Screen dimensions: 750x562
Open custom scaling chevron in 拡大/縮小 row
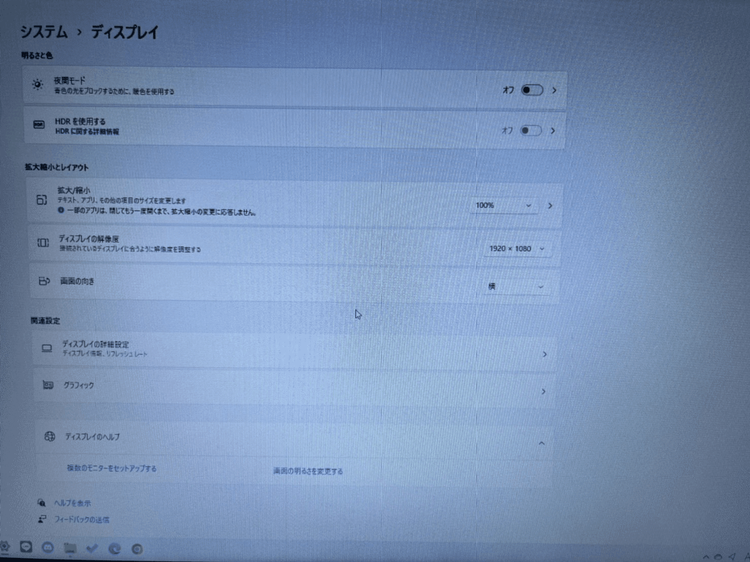click(x=550, y=206)
